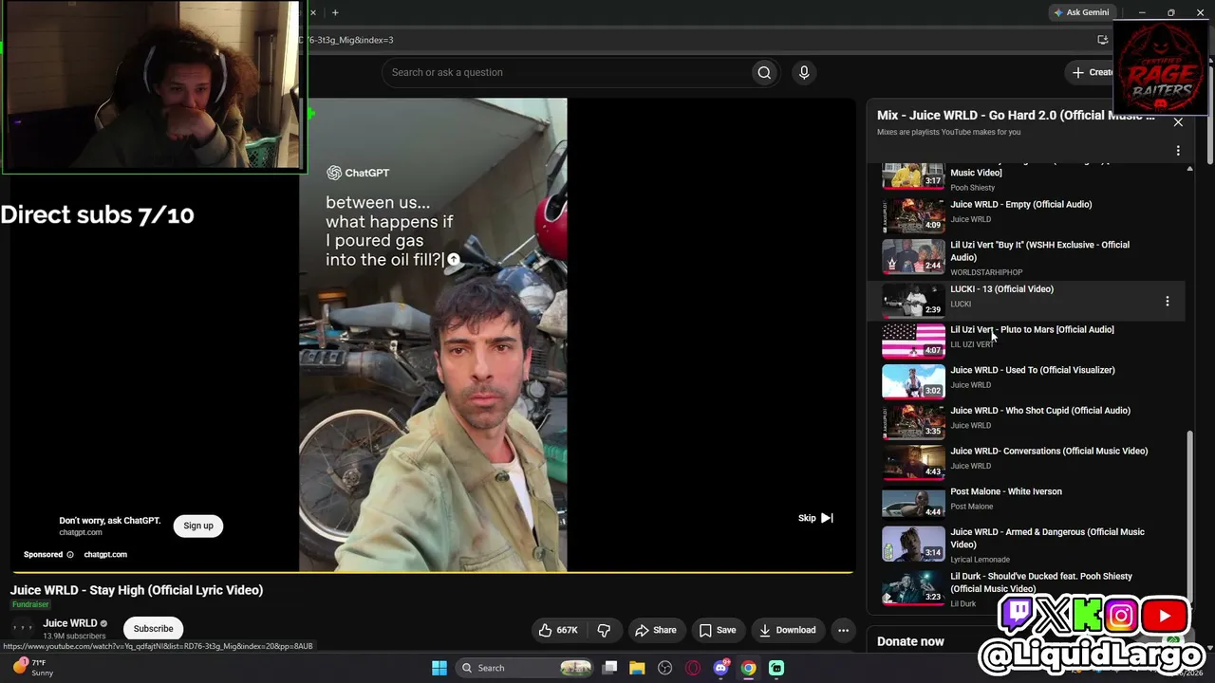Click the Who Shot Cupid thumbnail (3:35)

913,423
